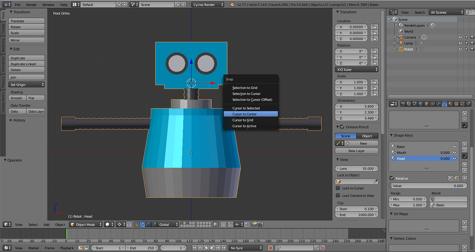This screenshot has width=475, height=252.
Task: Click the eyedropper in Lock to Object
Action: pyautogui.click(x=376, y=182)
